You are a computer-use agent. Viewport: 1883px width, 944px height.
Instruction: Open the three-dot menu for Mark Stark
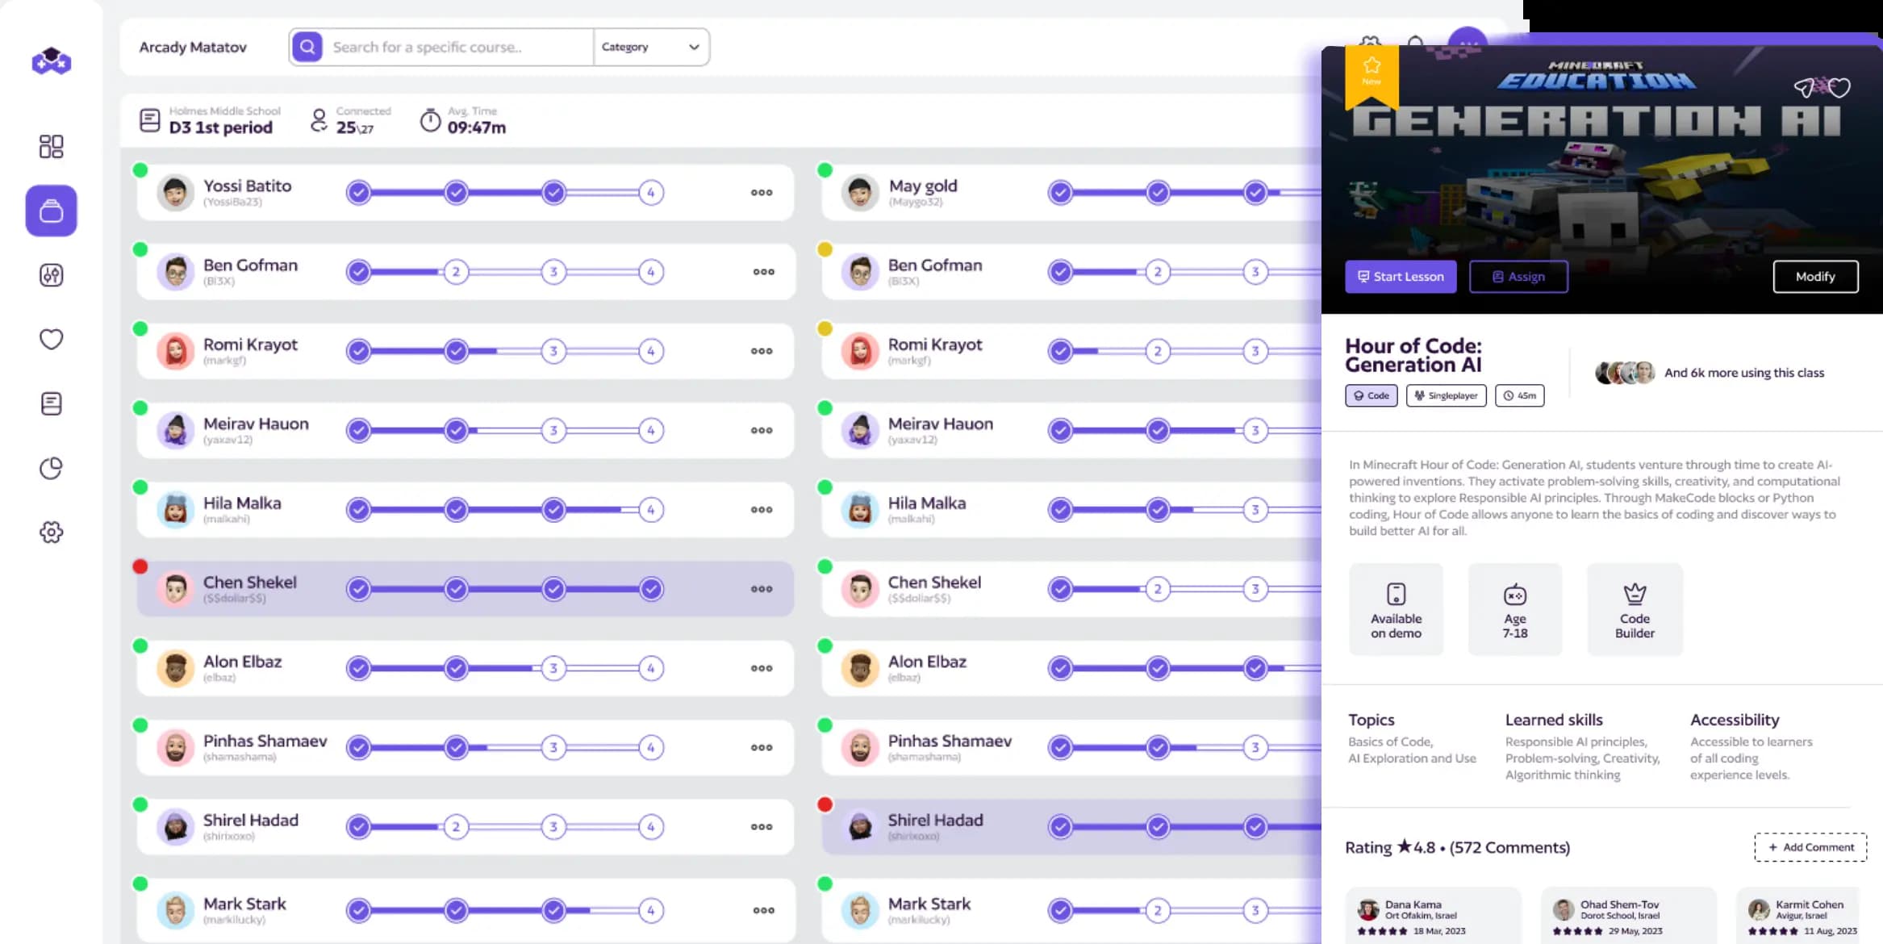click(x=763, y=909)
